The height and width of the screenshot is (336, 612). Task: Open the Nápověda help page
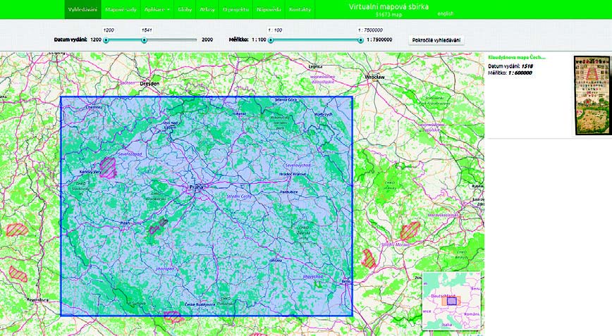[269, 10]
